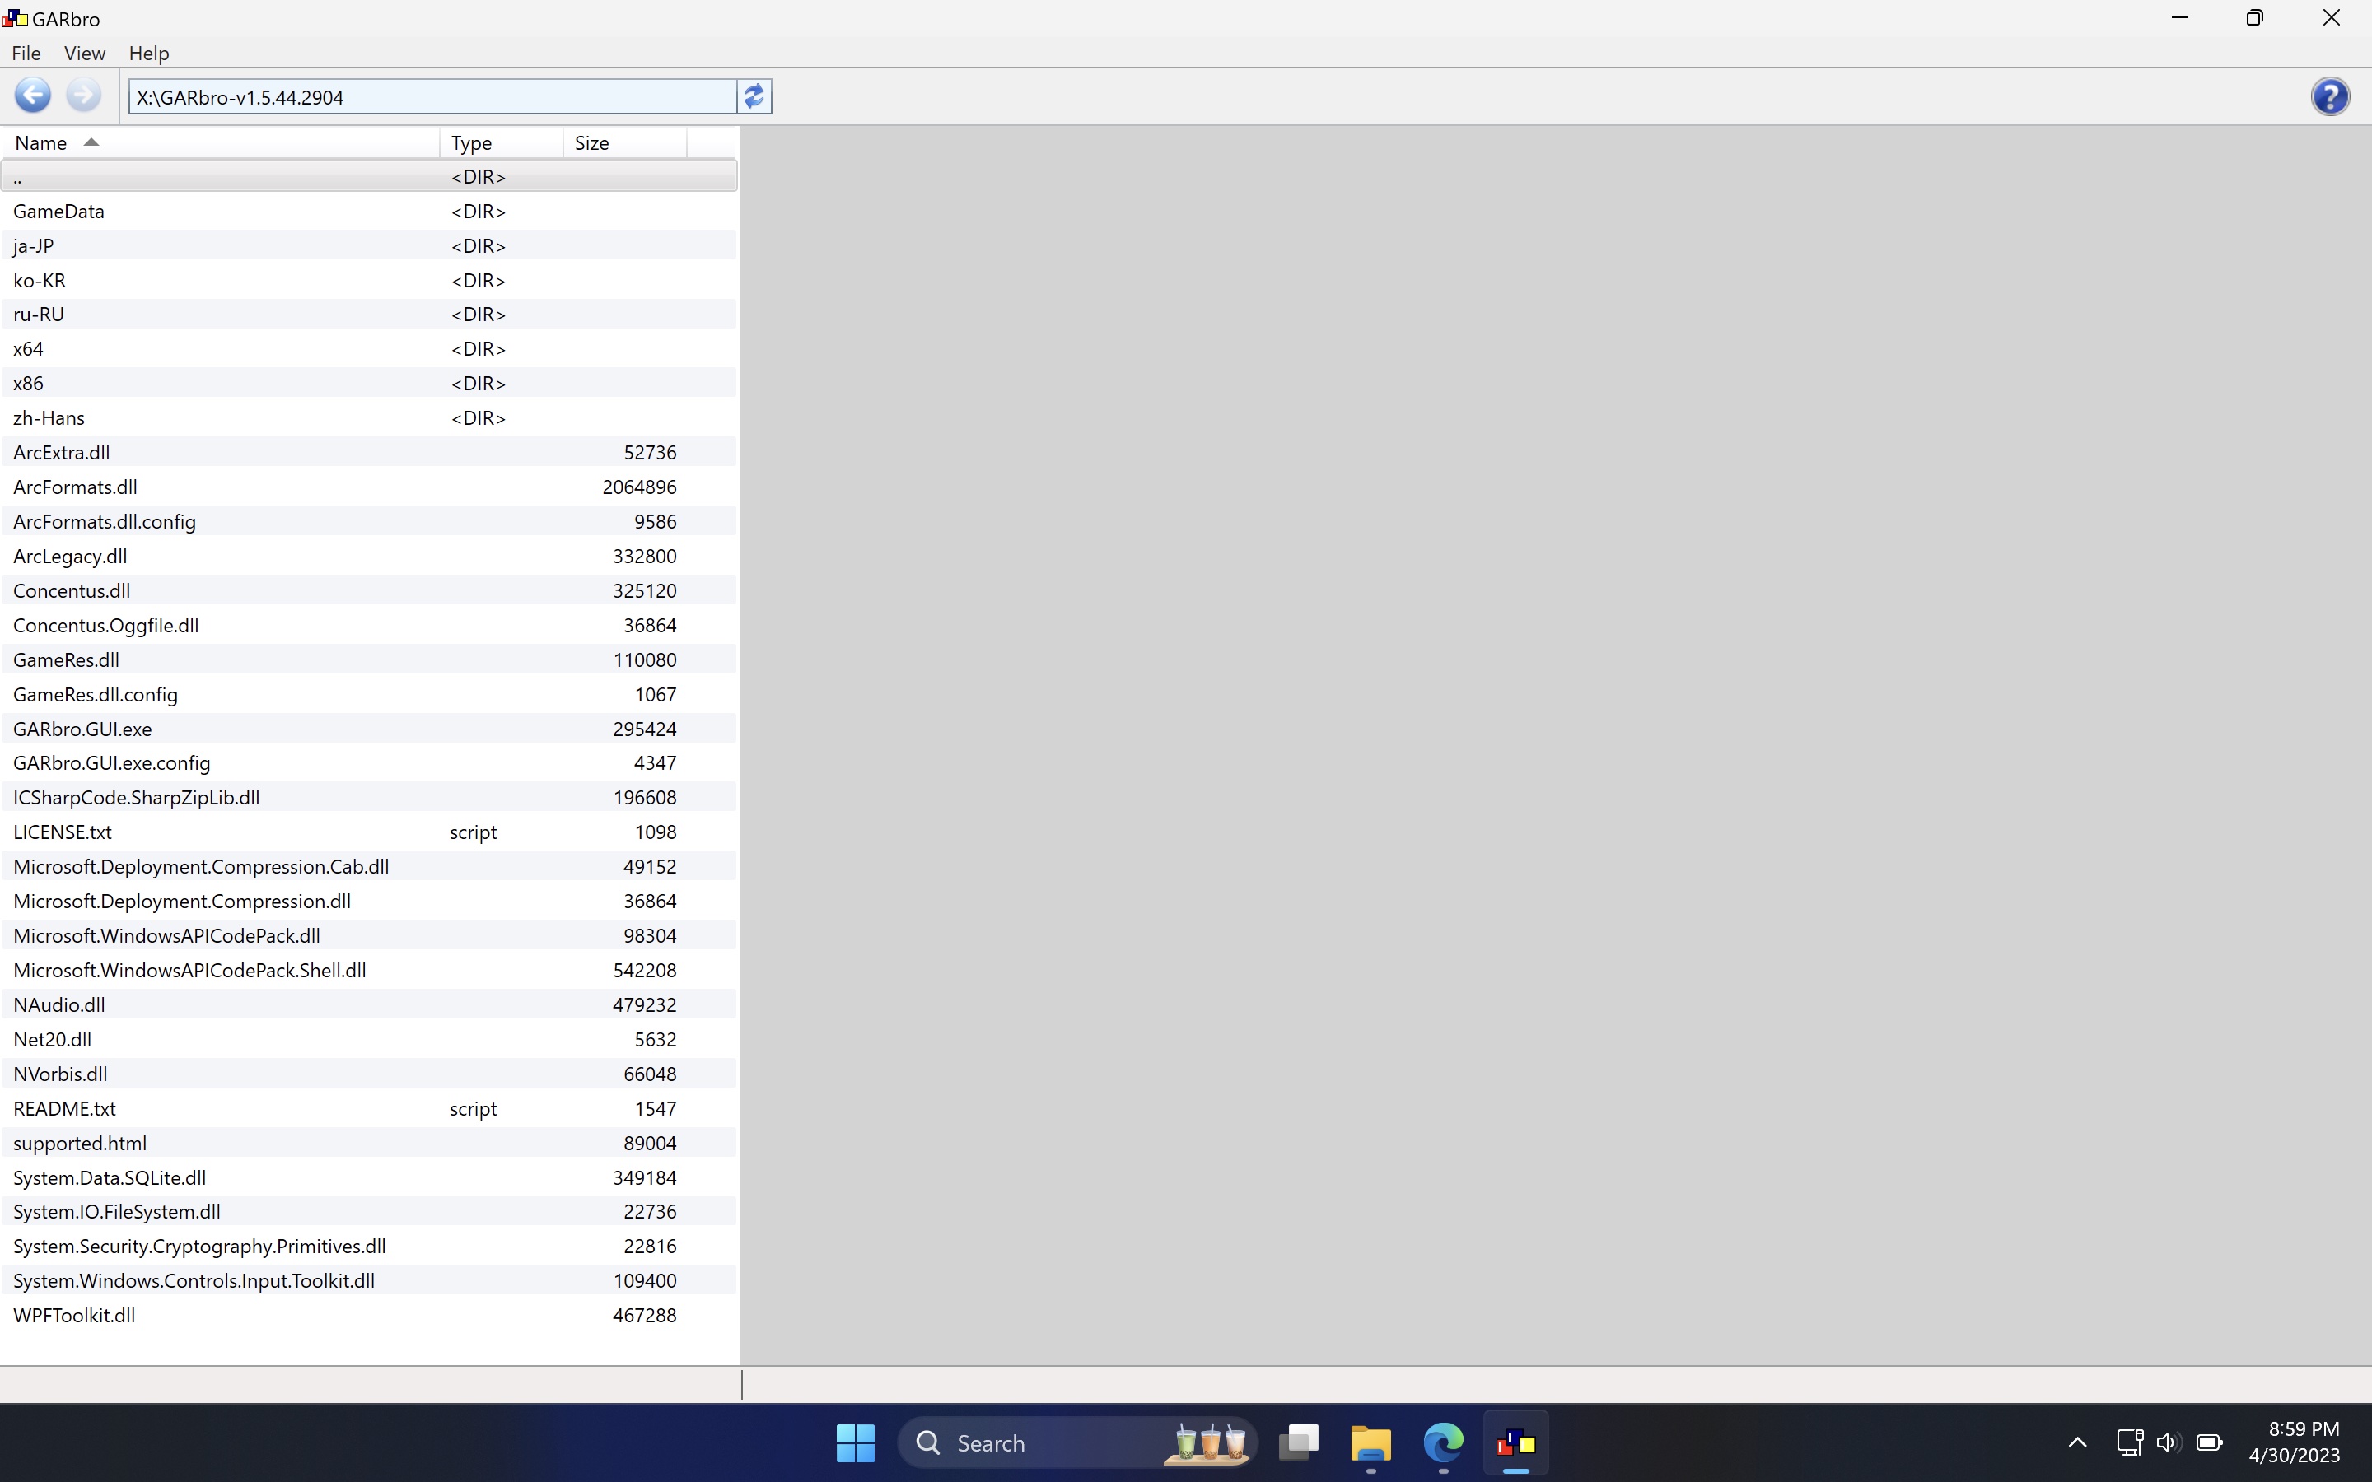Select Microsoft.Deployment.Compression.Cab.dll file
The image size is (2372, 1482).
coord(368,866)
